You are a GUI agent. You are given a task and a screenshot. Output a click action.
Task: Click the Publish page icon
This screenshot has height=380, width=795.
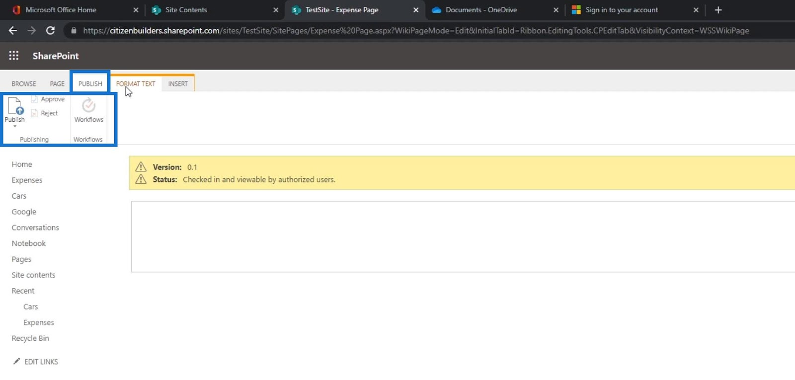coord(15,106)
